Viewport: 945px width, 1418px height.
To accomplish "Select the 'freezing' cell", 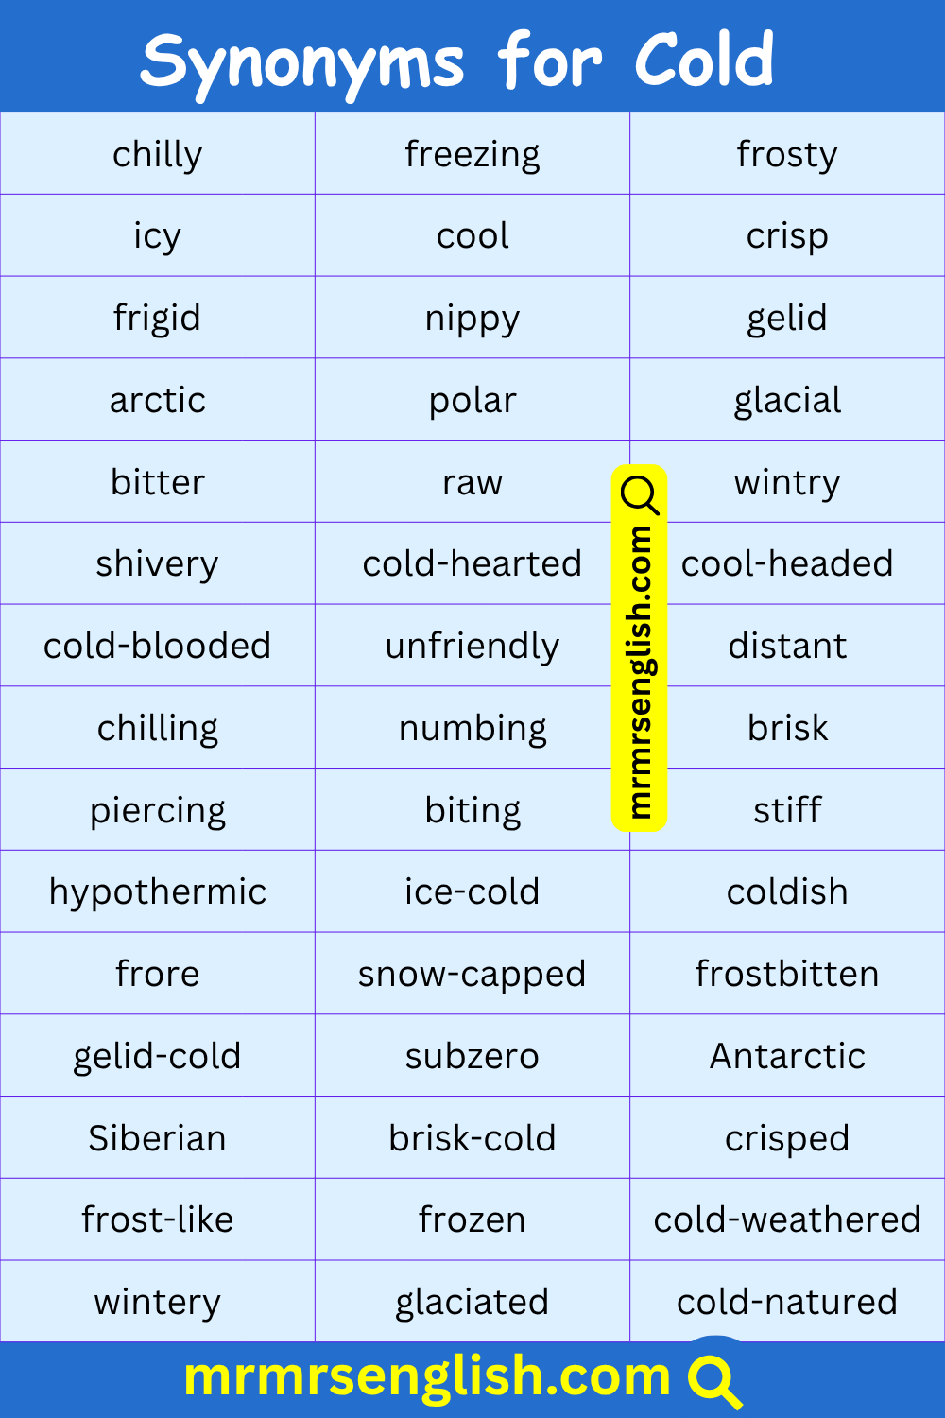I will coord(472,154).
